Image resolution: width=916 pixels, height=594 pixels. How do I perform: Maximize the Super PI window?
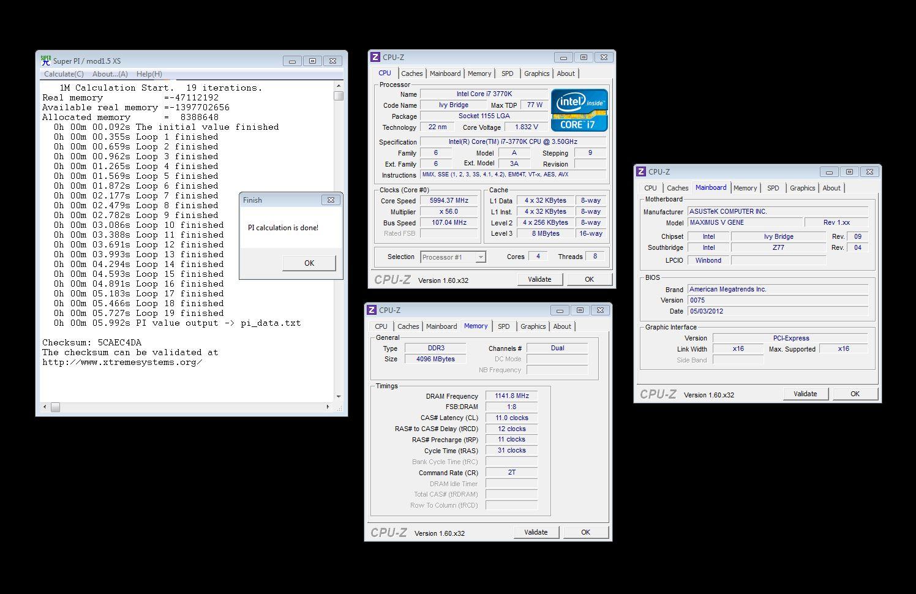312,61
